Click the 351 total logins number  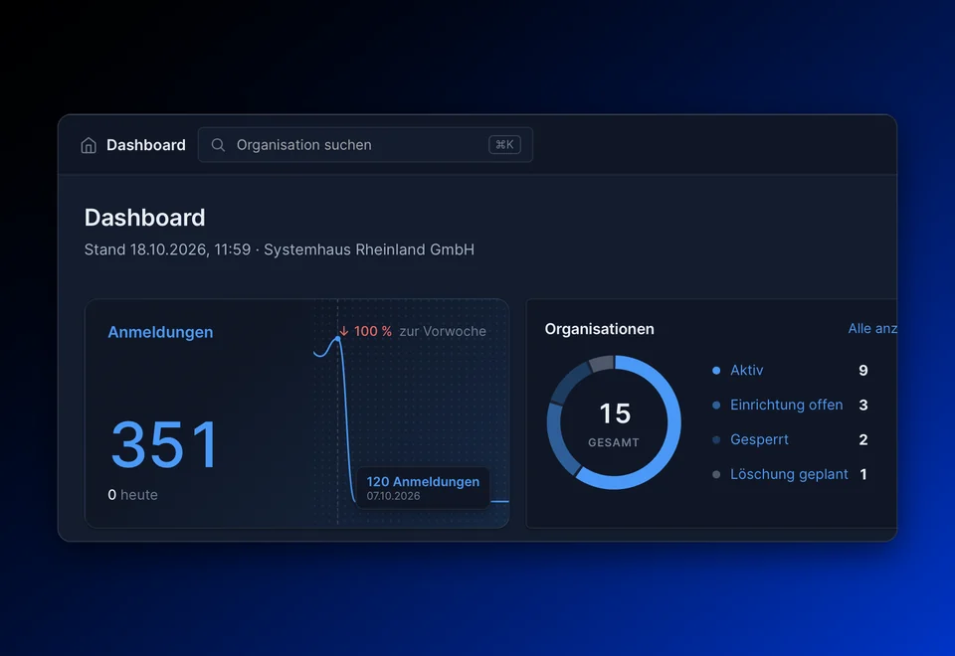point(165,444)
